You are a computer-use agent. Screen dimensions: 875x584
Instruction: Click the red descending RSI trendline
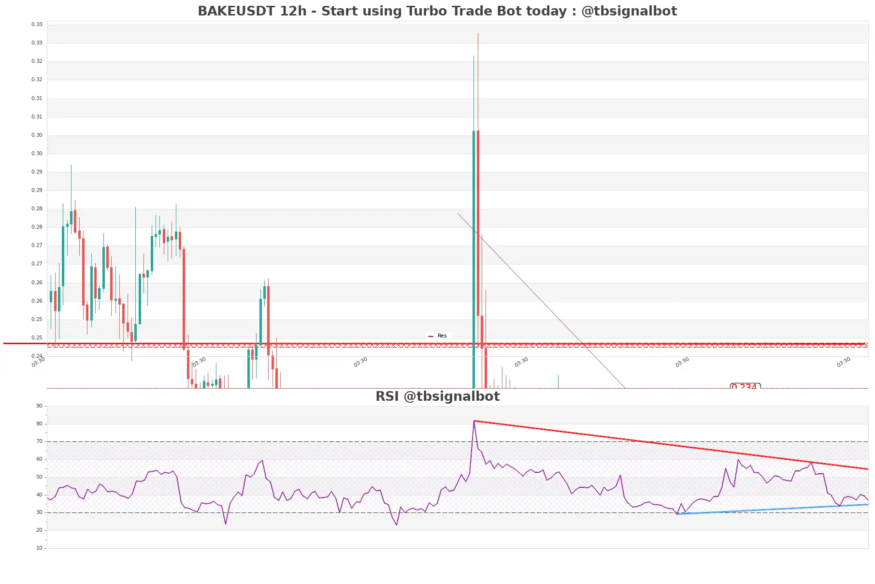tap(672, 445)
